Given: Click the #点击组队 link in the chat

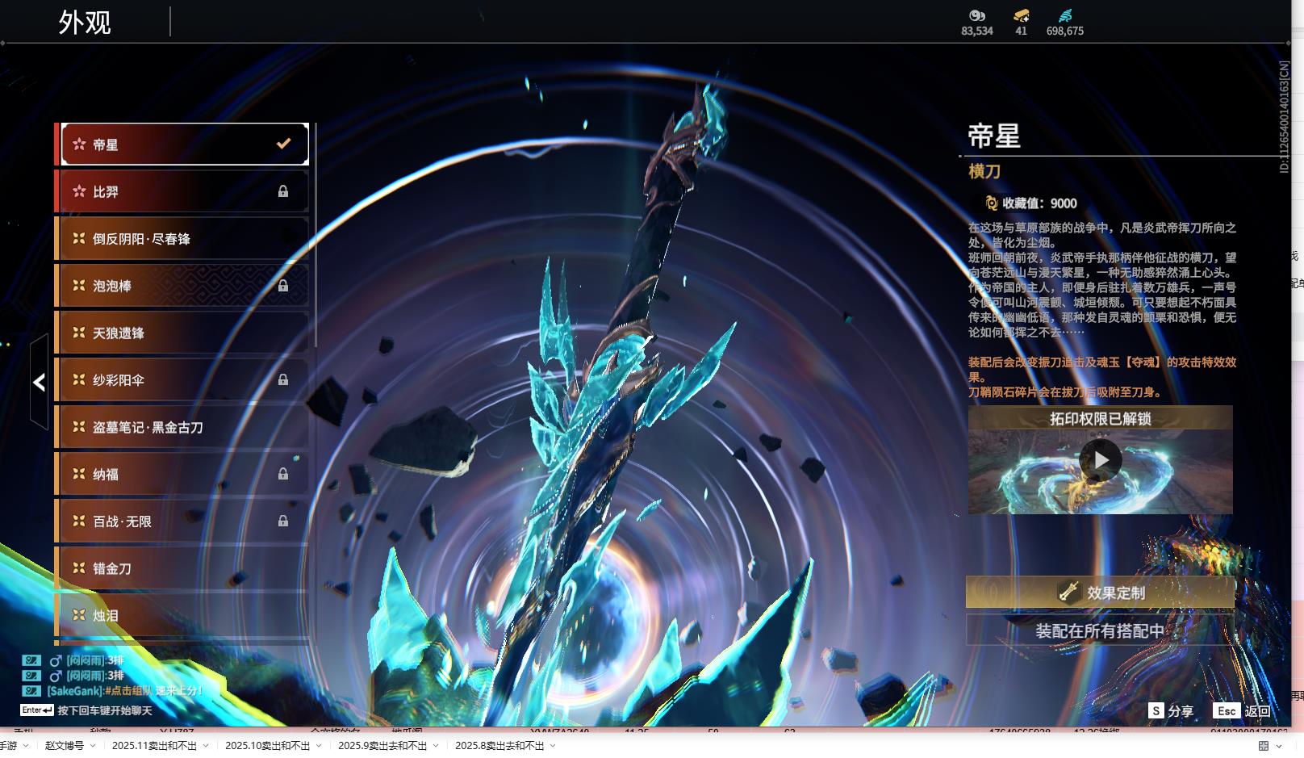Looking at the screenshot, I should pos(129,691).
